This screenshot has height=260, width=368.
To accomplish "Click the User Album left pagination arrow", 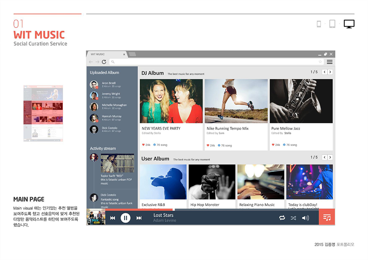I will click(x=324, y=158).
